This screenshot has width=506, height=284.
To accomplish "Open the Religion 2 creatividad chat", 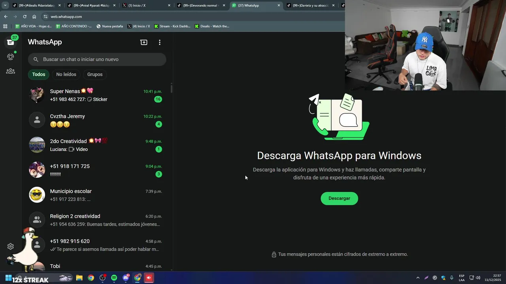I will pos(97,220).
